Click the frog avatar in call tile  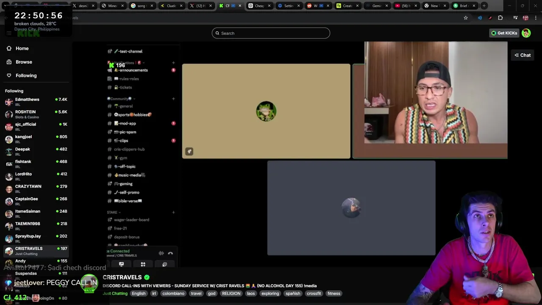tap(266, 111)
